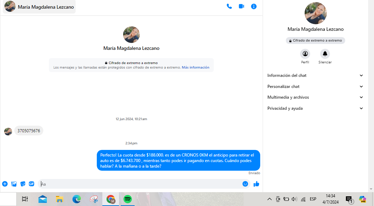Viewport: 374px width, 206px height.
Task: Expand the Información del chat section
Action: [315, 75]
